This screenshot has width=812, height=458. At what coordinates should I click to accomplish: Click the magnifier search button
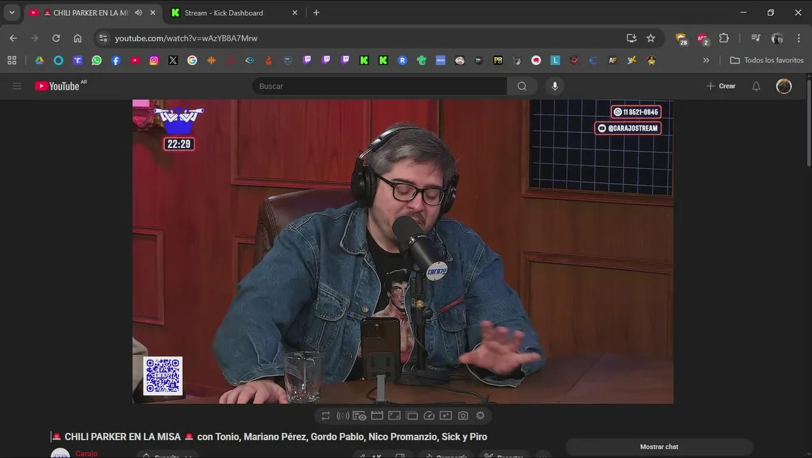tap(522, 86)
